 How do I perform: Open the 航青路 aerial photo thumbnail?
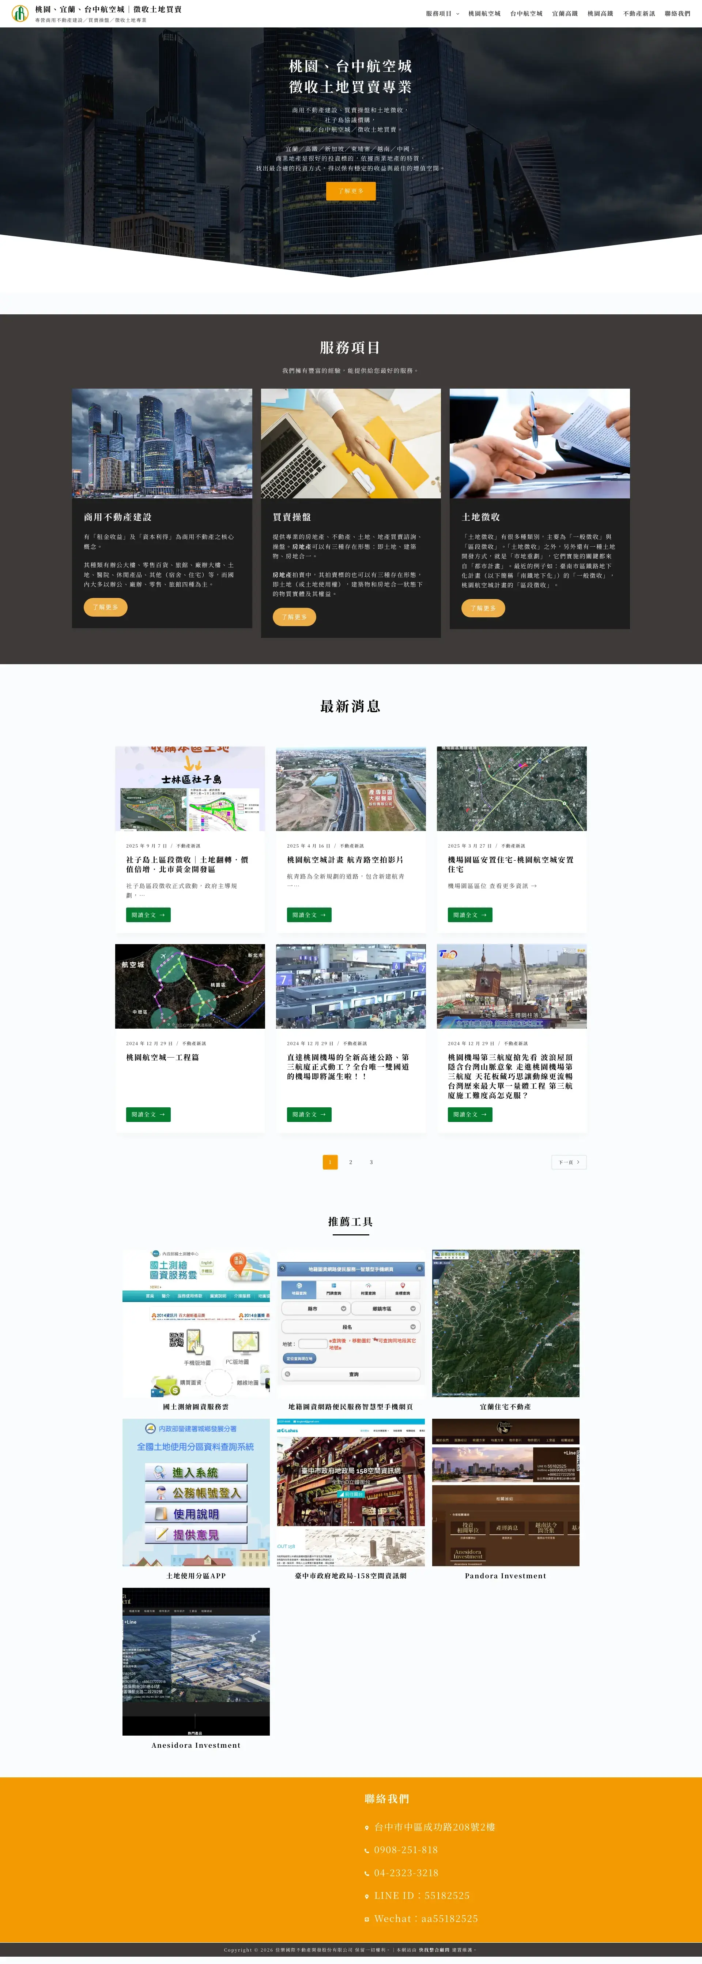tap(351, 788)
